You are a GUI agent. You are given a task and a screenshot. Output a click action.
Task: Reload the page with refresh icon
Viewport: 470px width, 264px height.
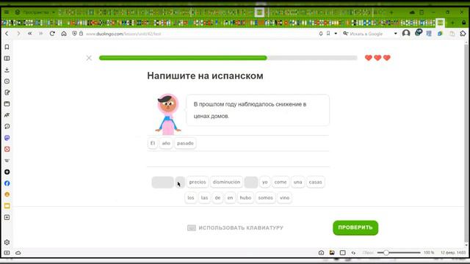point(52,34)
